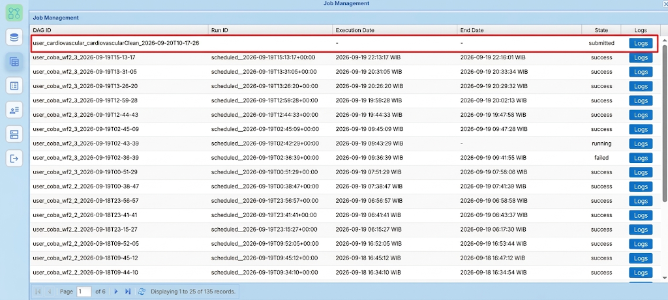Click the 'of 6' page count text
The width and height of the screenshot is (668, 300).
(x=100, y=292)
